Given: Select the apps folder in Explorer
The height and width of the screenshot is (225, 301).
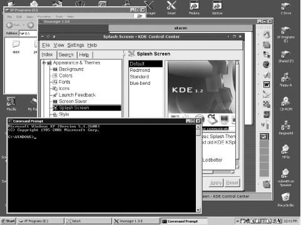Looking at the screenshot, I should point(16,46).
